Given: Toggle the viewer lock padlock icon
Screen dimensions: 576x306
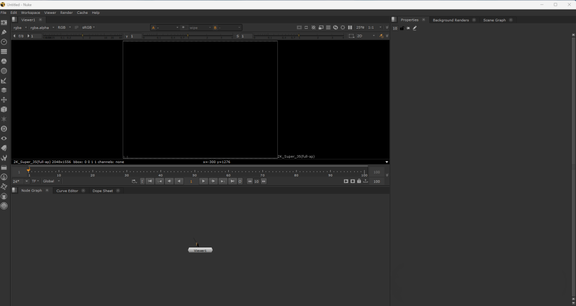Looking at the screenshot, I should (359, 181).
